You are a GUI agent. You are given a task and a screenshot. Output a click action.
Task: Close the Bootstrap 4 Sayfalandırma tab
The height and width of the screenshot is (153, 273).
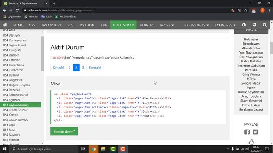46,3
